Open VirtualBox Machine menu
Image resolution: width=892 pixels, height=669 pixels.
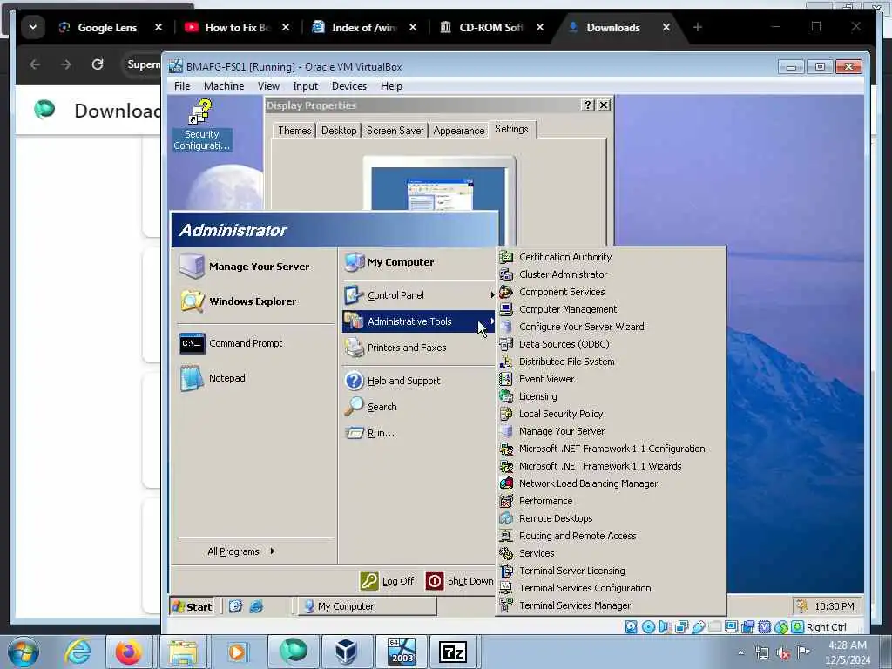coord(224,86)
